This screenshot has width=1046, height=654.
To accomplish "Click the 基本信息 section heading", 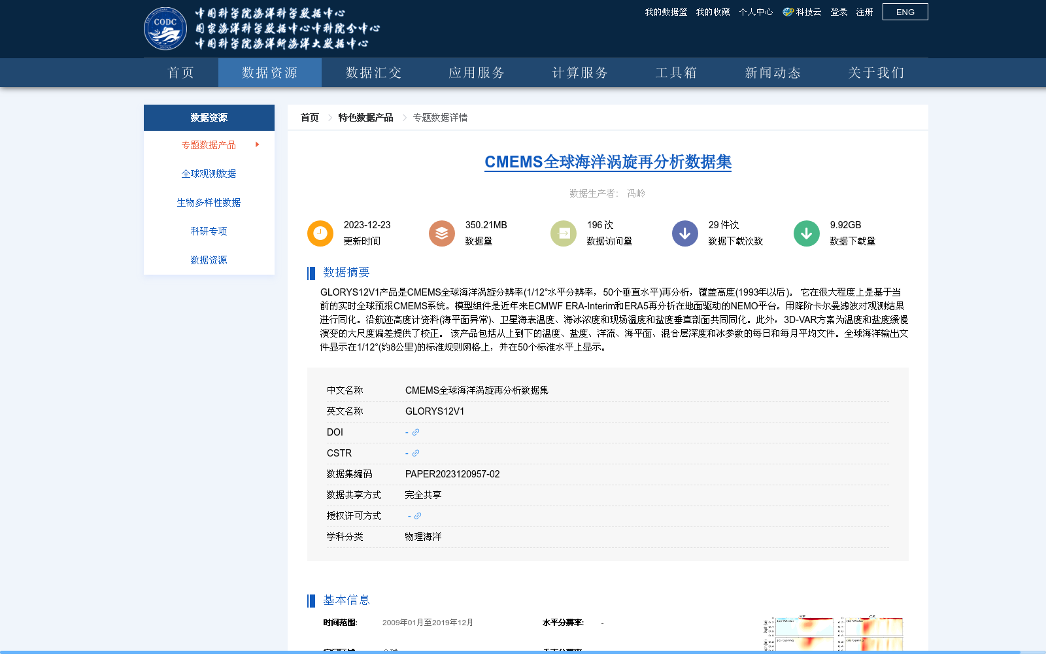I will coord(346,600).
